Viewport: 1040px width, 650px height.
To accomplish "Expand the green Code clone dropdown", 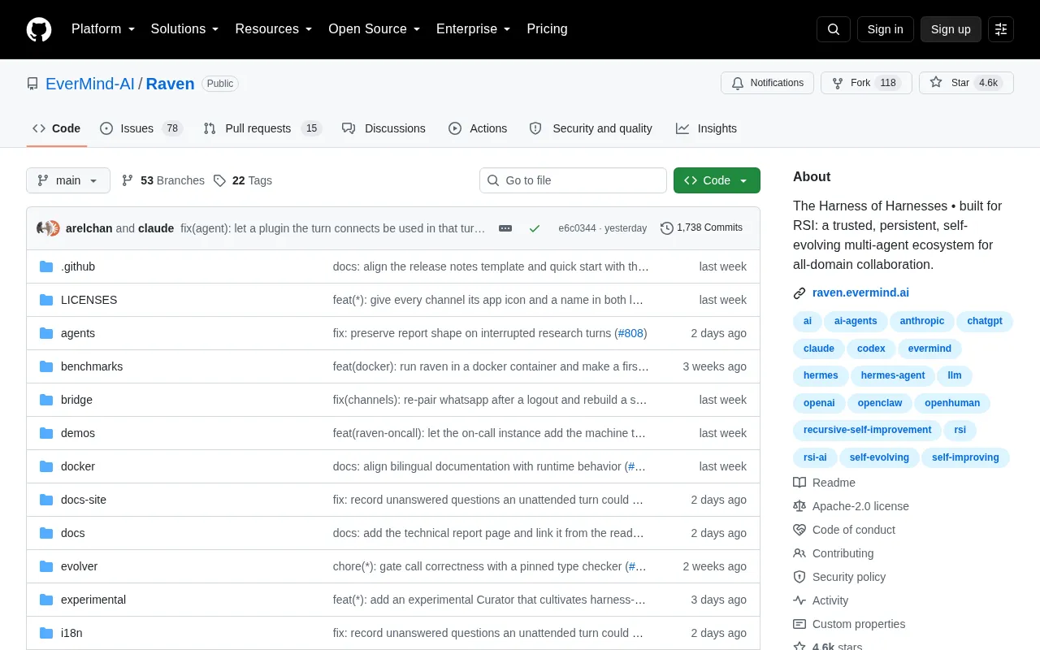I will coord(717,180).
